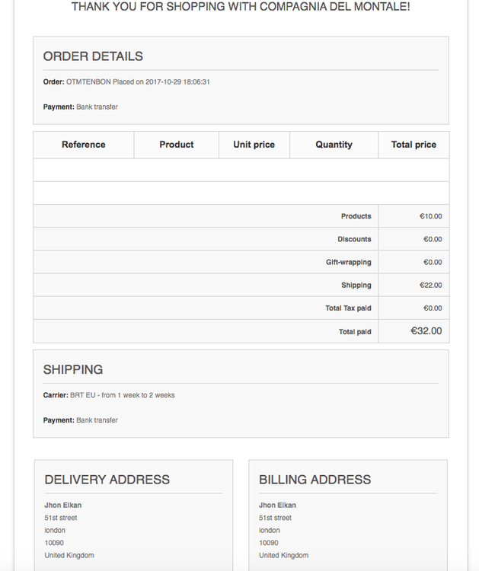Viewport: 479px width, 571px height.
Task: Click the Product column header
Action: click(177, 145)
